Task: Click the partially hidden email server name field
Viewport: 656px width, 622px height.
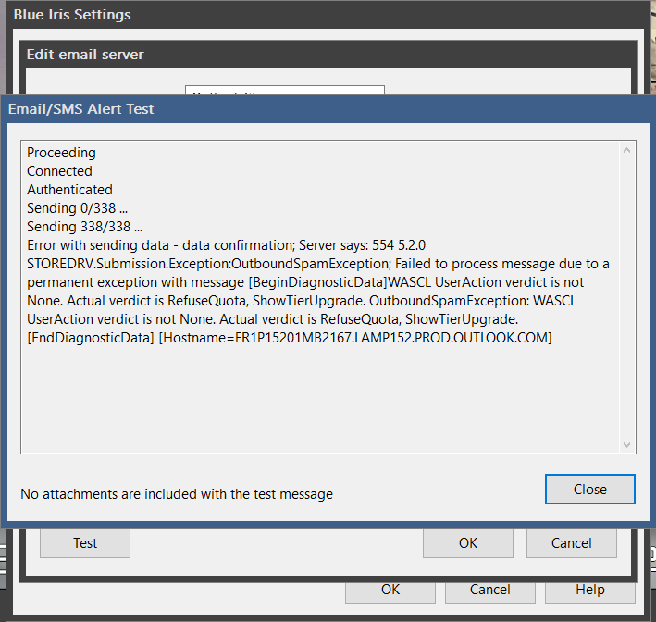Action: click(x=285, y=91)
